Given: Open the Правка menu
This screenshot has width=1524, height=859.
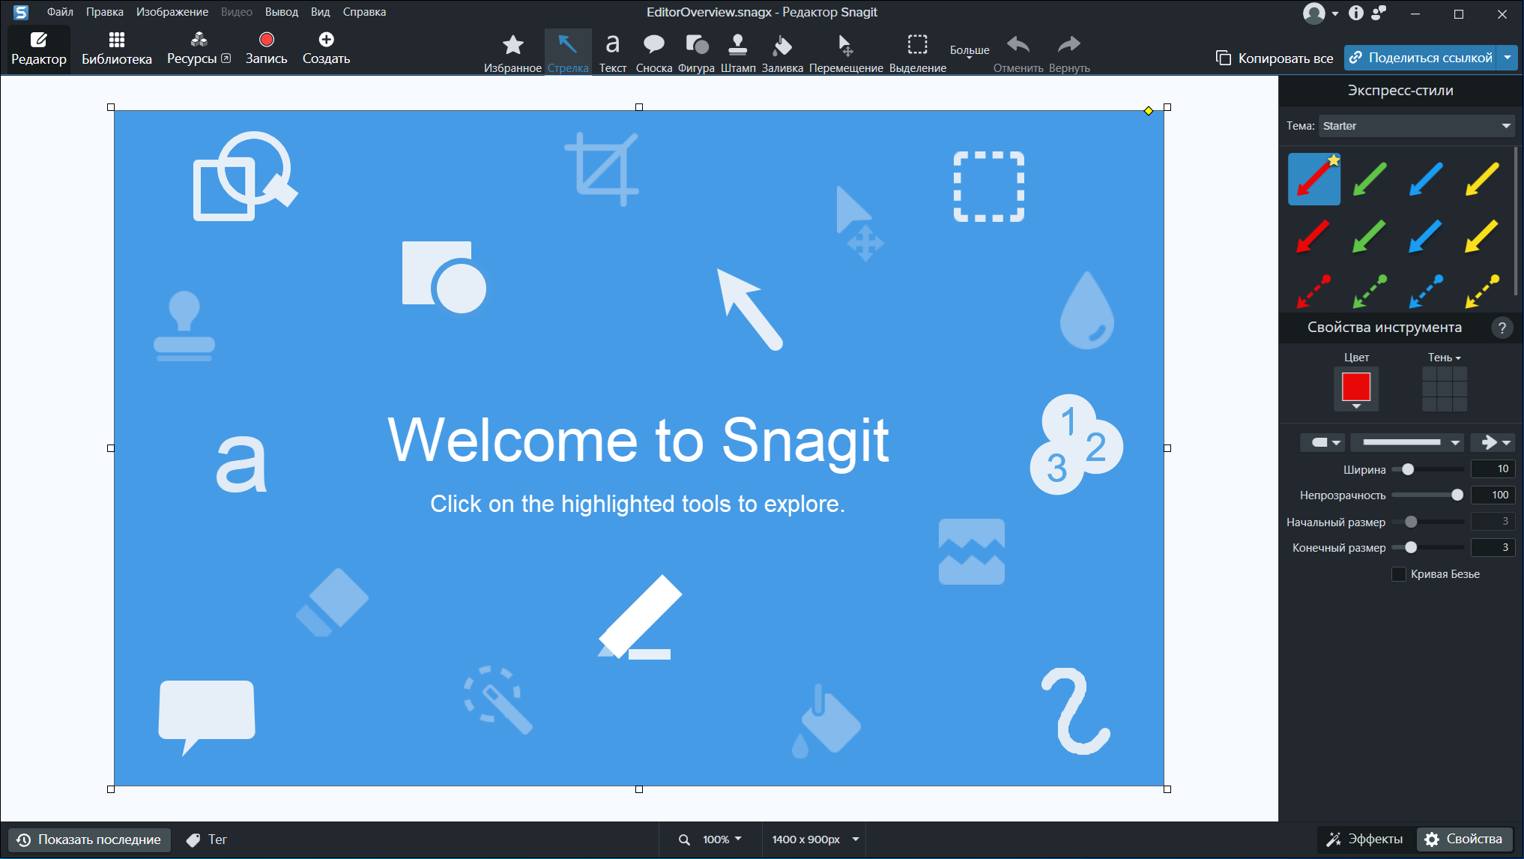Looking at the screenshot, I should pos(104,12).
